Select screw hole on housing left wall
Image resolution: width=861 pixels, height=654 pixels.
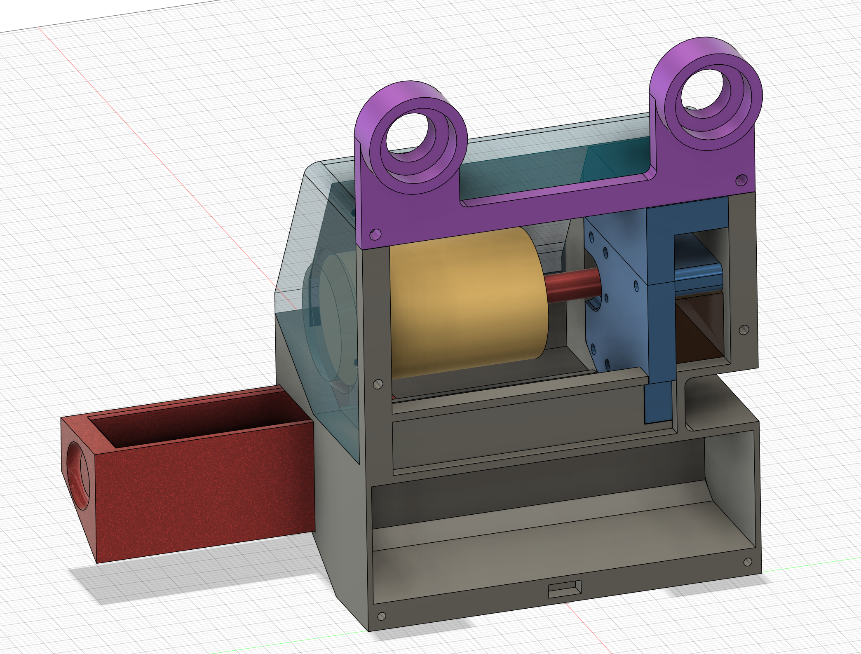(378, 384)
